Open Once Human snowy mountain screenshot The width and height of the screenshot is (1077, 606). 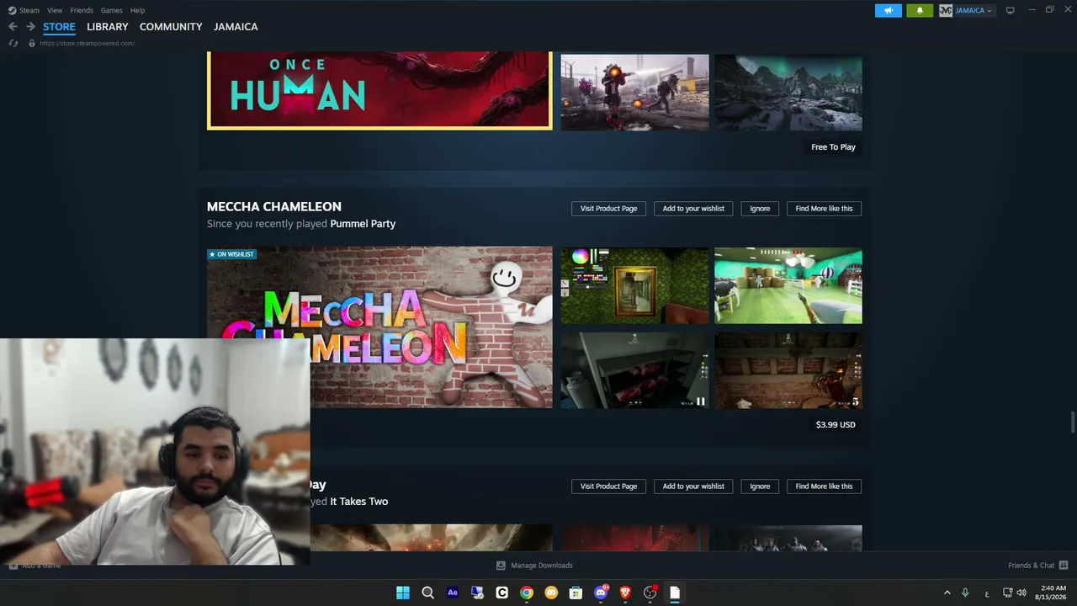(x=788, y=93)
